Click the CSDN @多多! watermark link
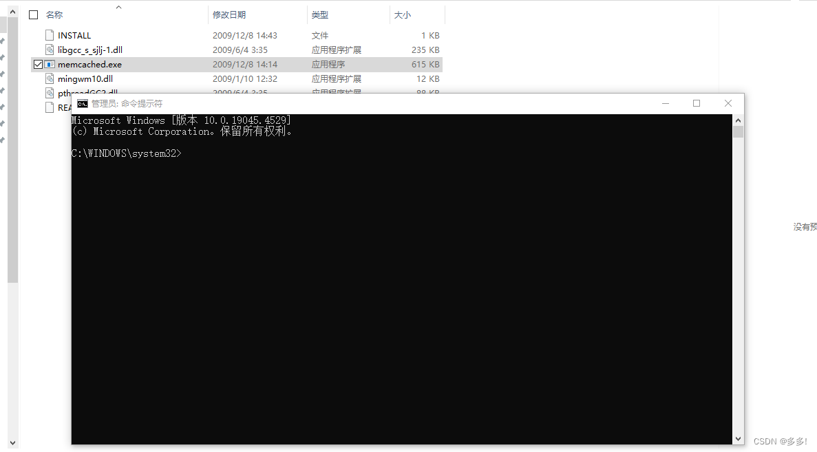Screen dimensions: 817x452 tap(783, 441)
